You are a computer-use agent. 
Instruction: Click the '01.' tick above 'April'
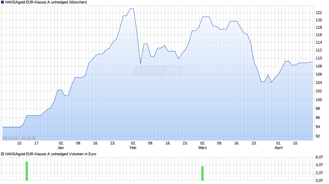pos(279,143)
